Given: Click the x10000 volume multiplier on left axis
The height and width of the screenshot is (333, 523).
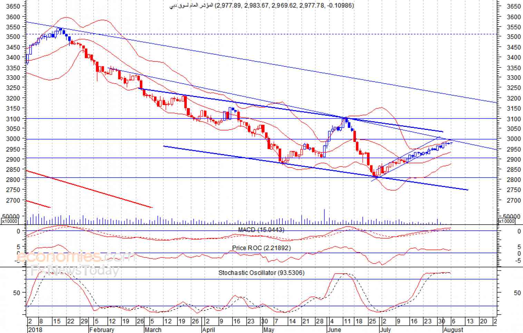Looking at the screenshot, I should pyautogui.click(x=10, y=221).
